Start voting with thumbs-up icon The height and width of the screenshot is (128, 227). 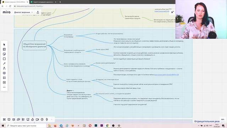point(33,119)
